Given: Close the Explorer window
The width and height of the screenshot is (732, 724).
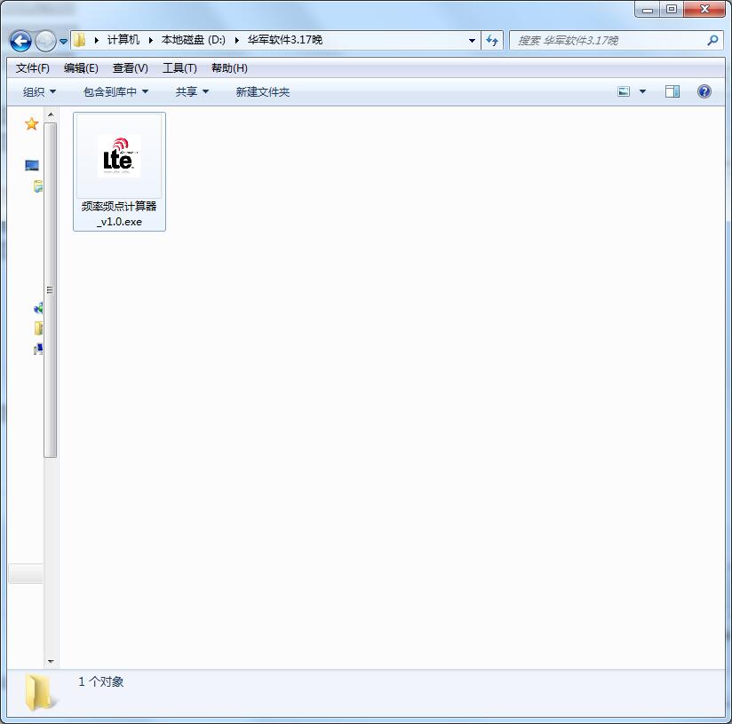Looking at the screenshot, I should [704, 10].
